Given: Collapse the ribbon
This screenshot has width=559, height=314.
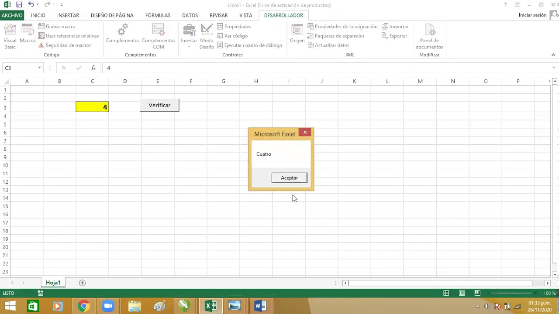Looking at the screenshot, I should coord(554,55).
